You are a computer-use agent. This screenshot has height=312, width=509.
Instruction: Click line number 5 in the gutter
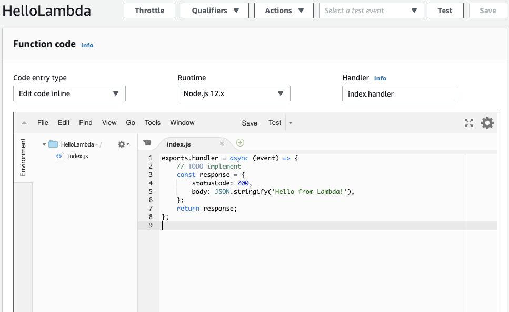click(x=151, y=192)
